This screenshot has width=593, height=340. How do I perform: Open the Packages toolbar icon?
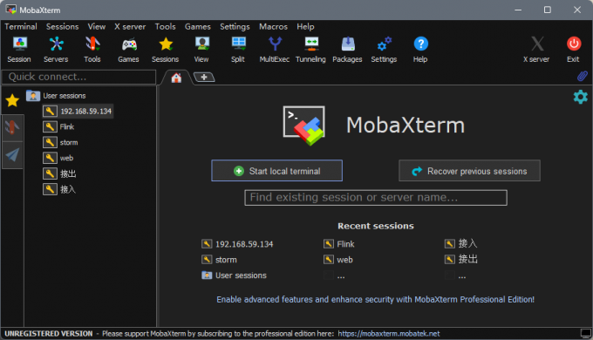tap(348, 50)
